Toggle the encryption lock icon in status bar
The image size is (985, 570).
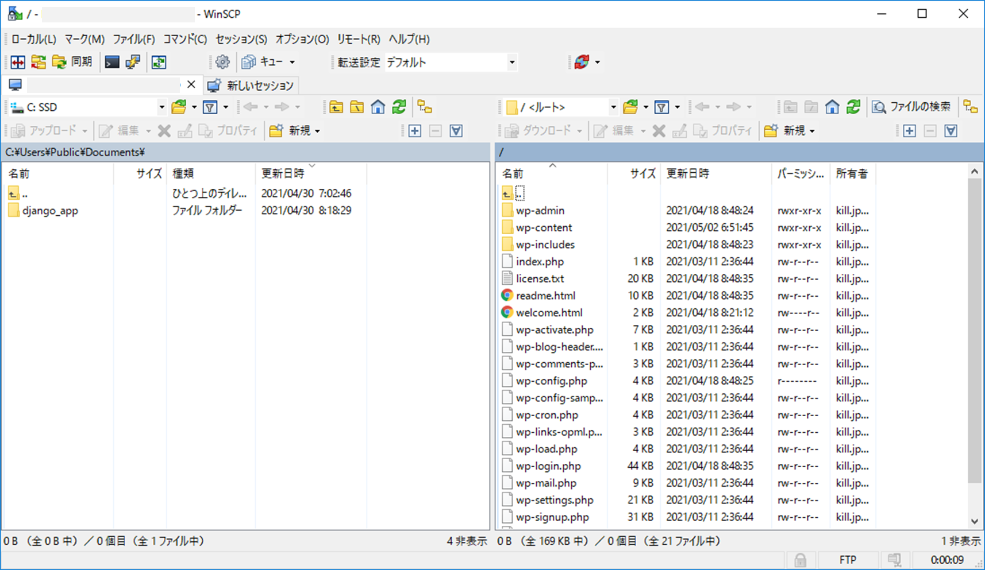point(800,560)
